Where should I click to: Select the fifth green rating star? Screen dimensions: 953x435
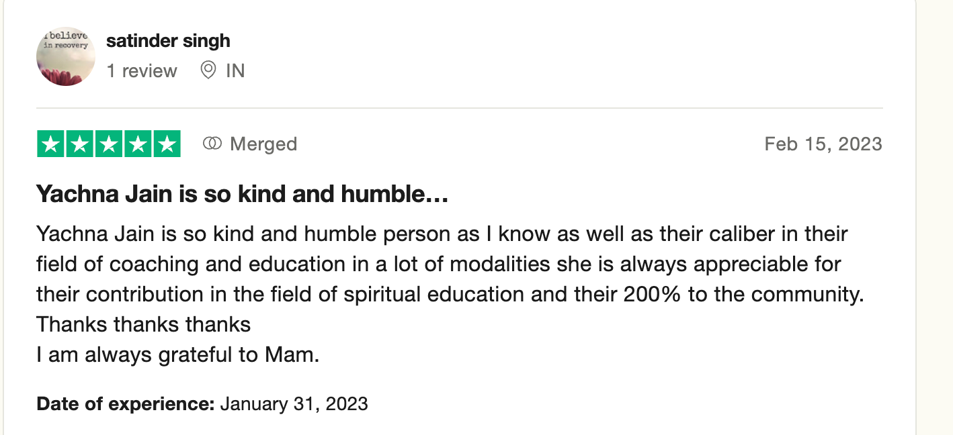(x=167, y=144)
